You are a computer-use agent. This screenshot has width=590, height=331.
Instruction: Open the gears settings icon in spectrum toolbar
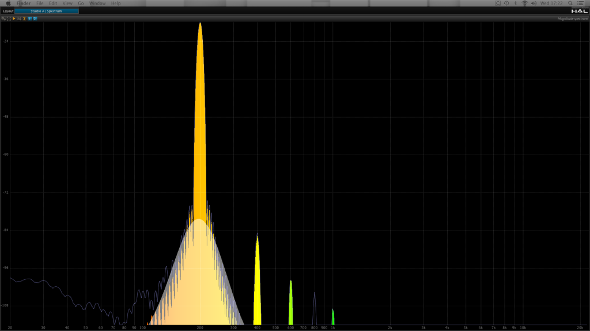point(3,18)
